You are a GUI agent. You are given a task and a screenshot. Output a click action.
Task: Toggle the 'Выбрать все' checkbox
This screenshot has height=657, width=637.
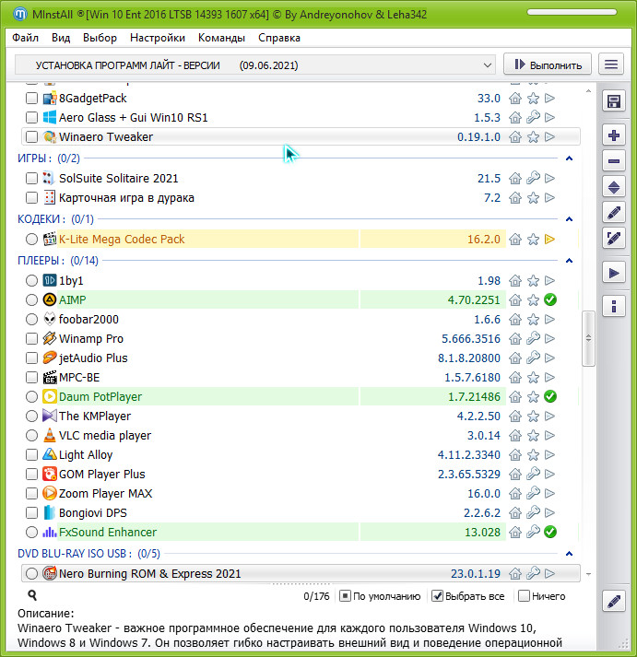click(438, 596)
